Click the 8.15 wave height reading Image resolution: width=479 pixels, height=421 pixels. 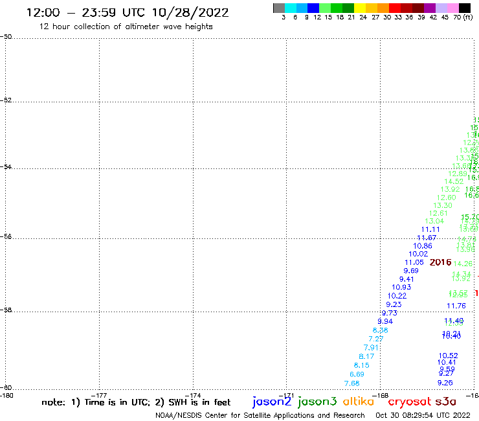pyautogui.click(x=361, y=365)
